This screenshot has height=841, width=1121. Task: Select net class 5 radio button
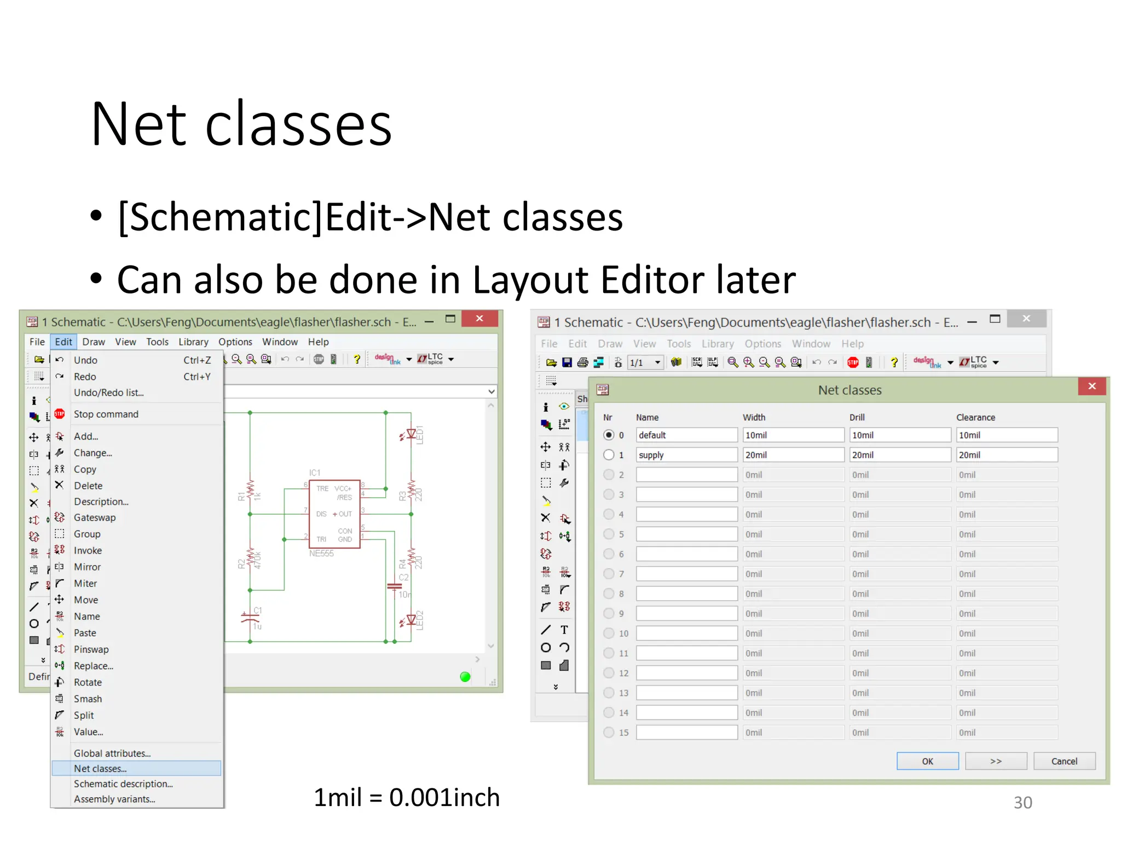click(609, 534)
